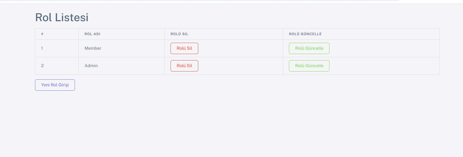Click the ROLÜ SIL column header
The height and width of the screenshot is (157, 463).
pos(179,34)
